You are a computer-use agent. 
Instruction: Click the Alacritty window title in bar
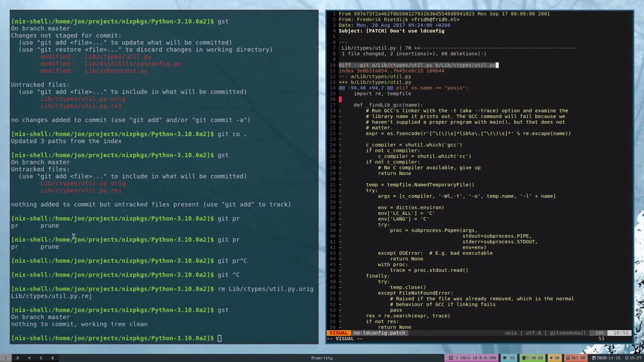pyautogui.click(x=322, y=358)
